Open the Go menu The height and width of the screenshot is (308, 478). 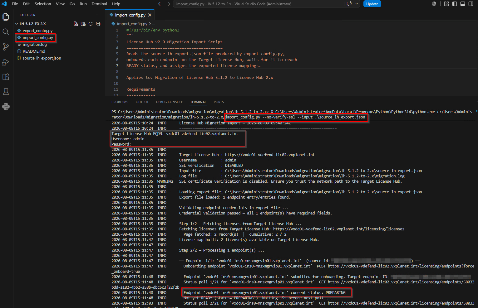click(72, 4)
